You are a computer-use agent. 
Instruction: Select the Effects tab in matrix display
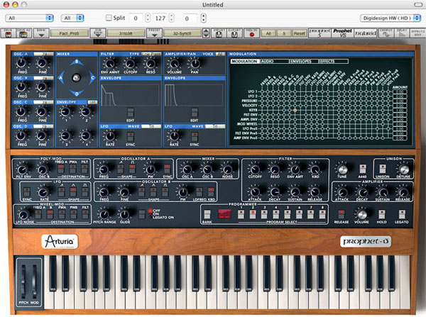coord(333,61)
